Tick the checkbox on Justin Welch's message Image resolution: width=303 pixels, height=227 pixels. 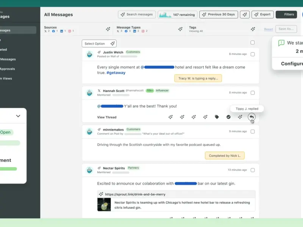(253, 54)
